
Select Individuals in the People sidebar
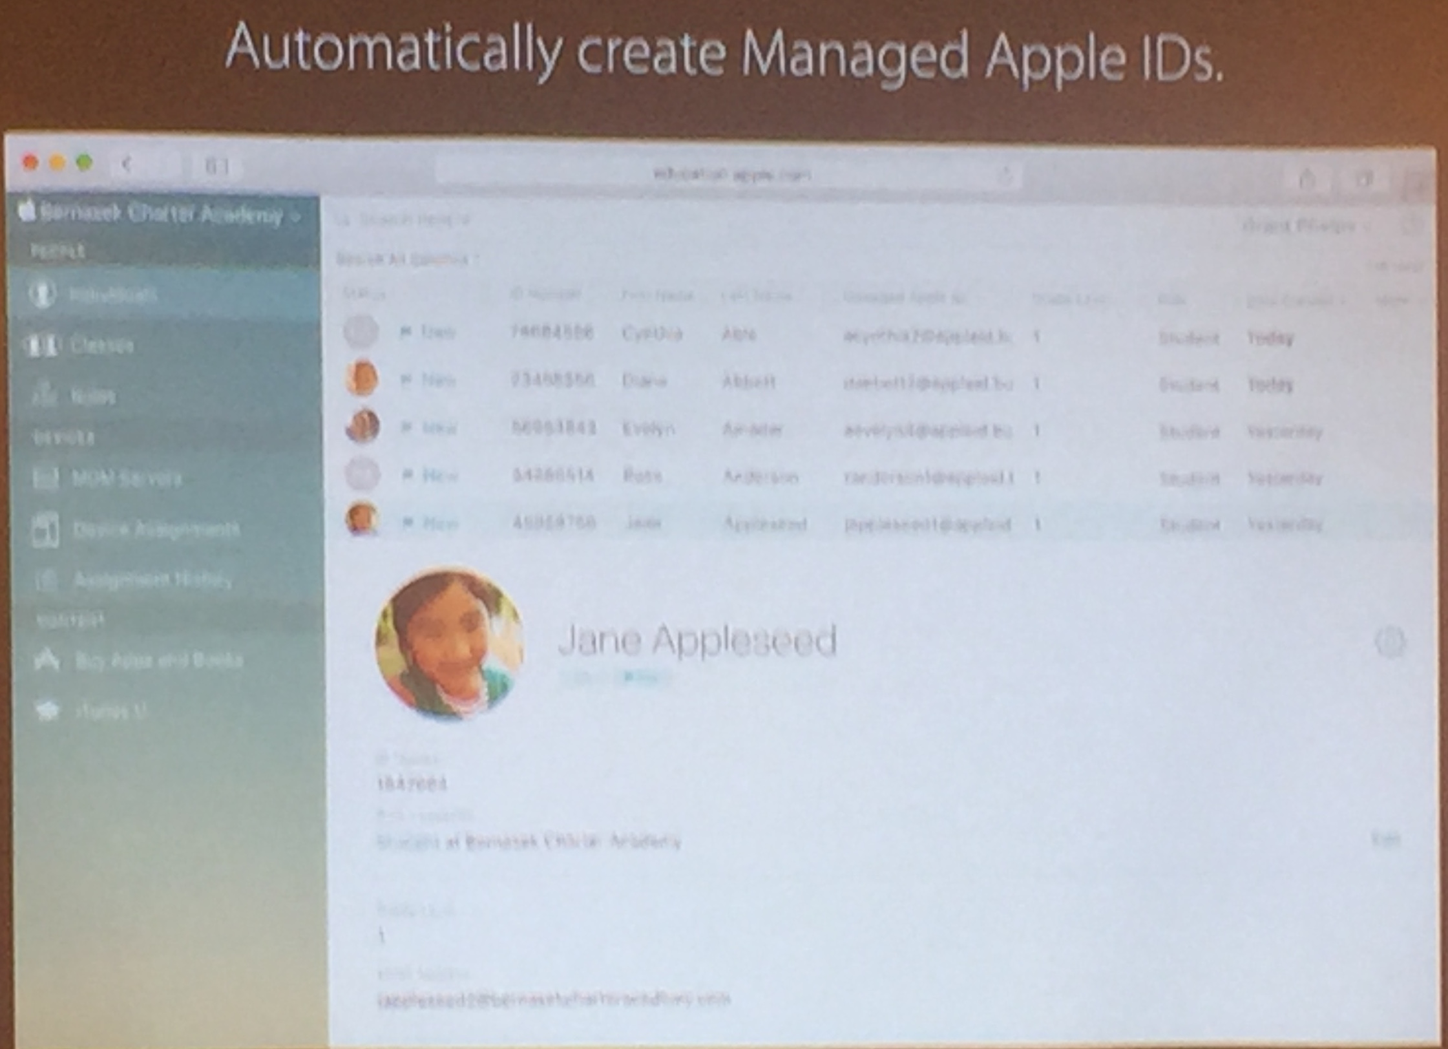(x=165, y=295)
